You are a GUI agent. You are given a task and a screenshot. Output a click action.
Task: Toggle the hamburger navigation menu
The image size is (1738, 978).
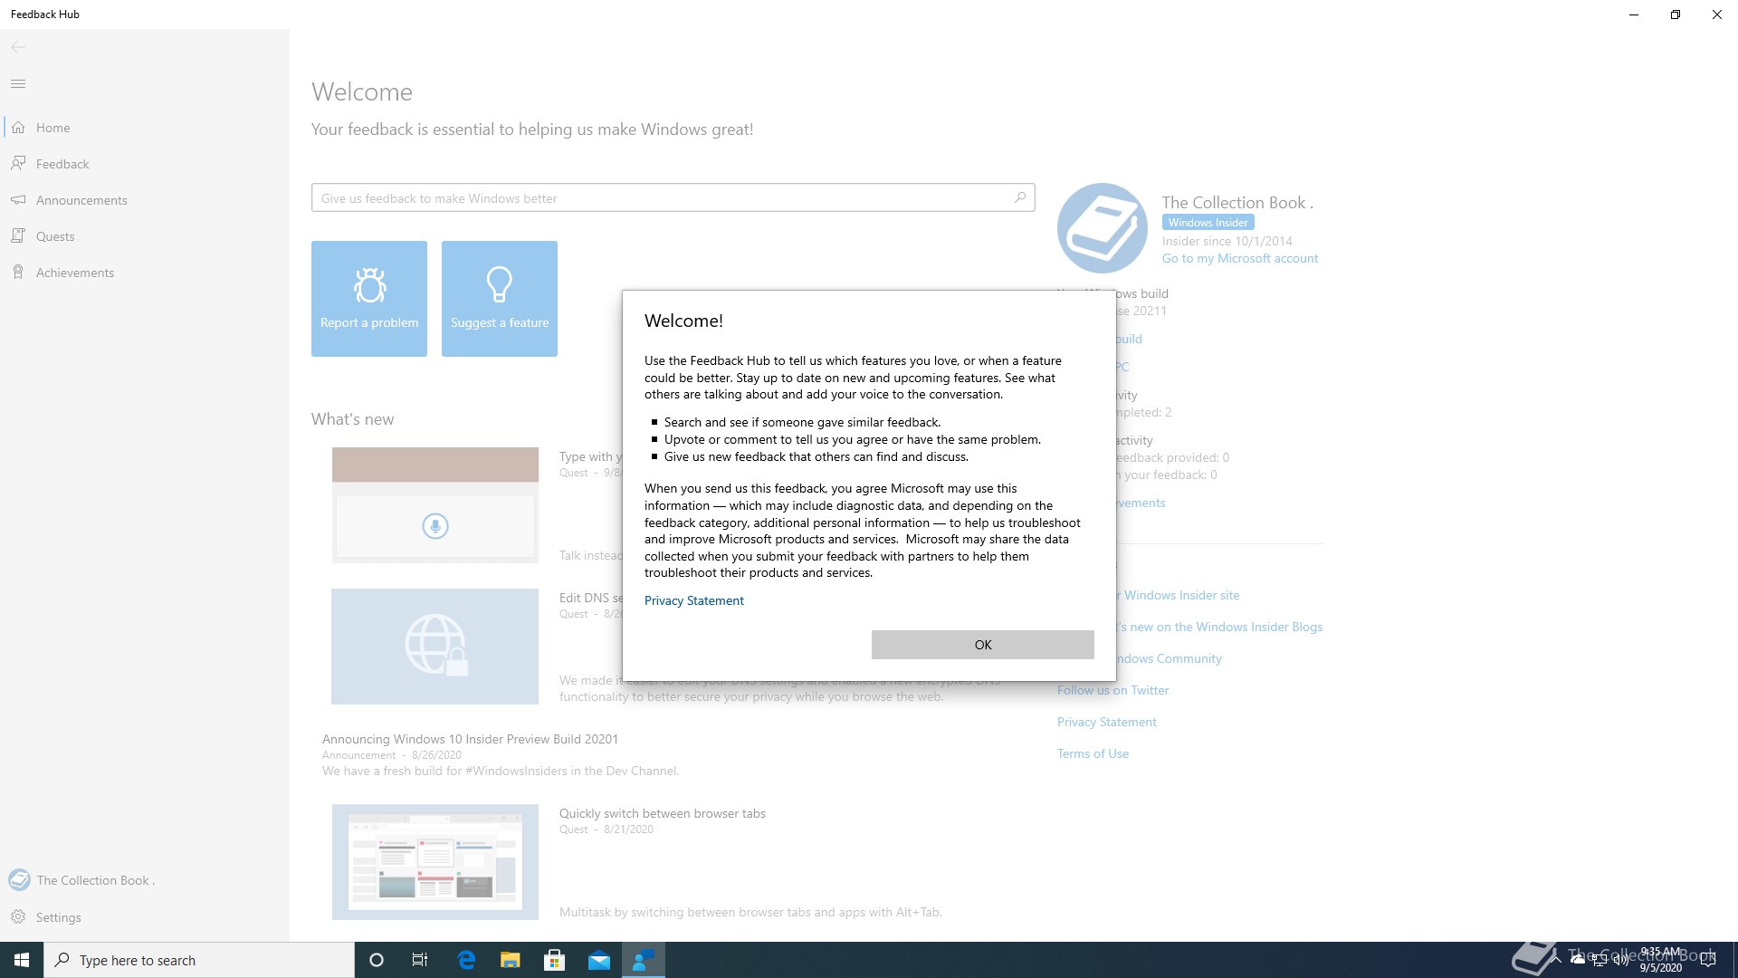[x=18, y=83]
